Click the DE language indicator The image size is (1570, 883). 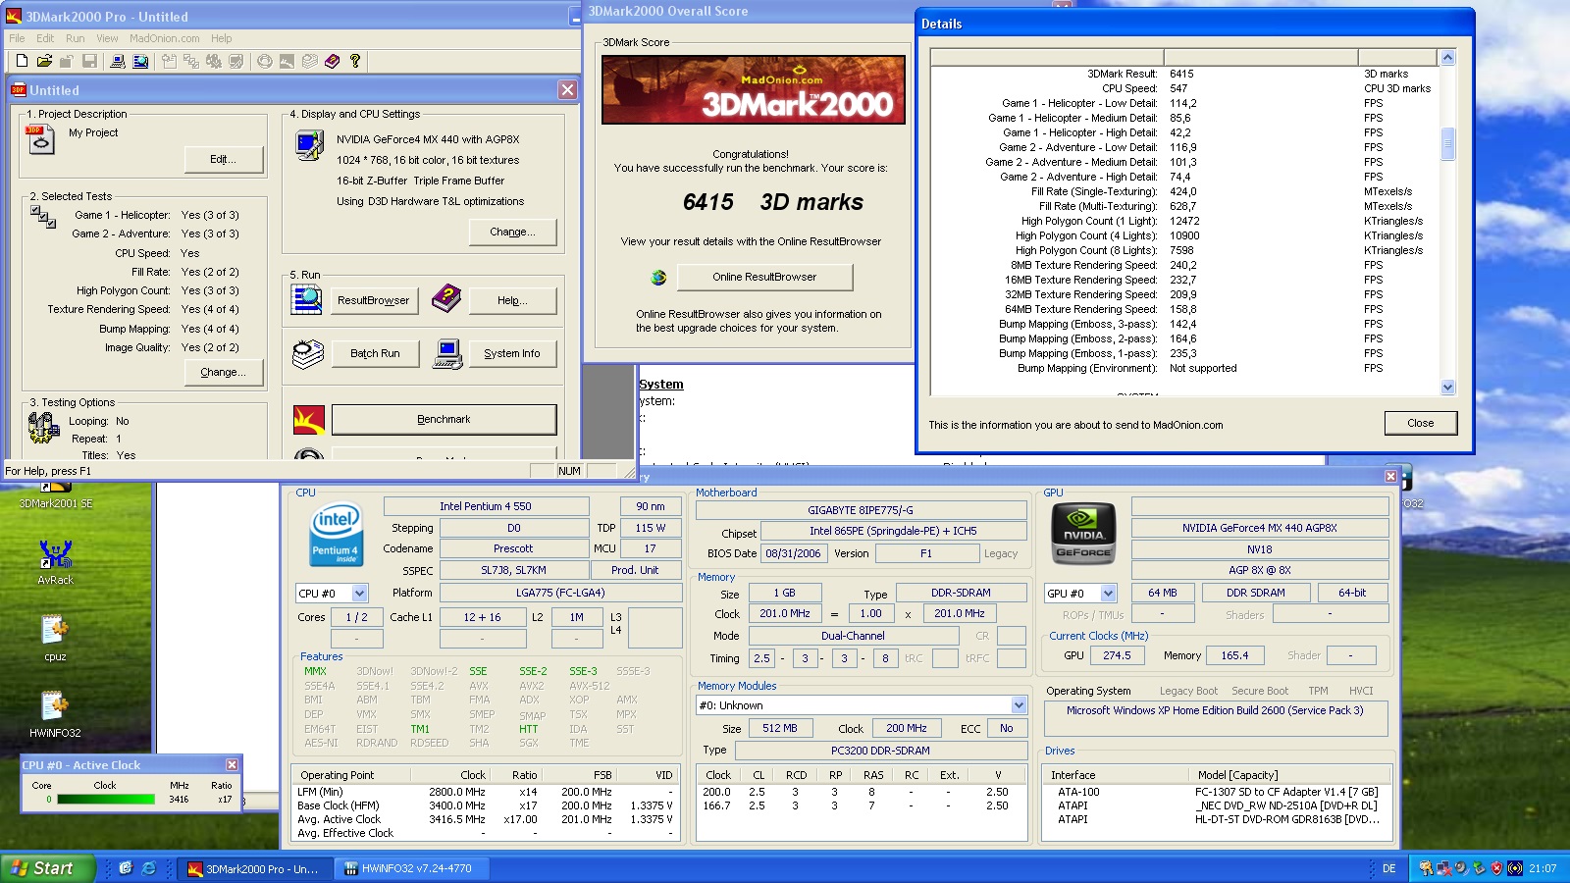point(1388,868)
